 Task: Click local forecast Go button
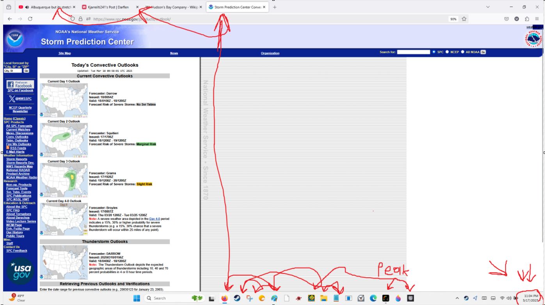click(26, 71)
